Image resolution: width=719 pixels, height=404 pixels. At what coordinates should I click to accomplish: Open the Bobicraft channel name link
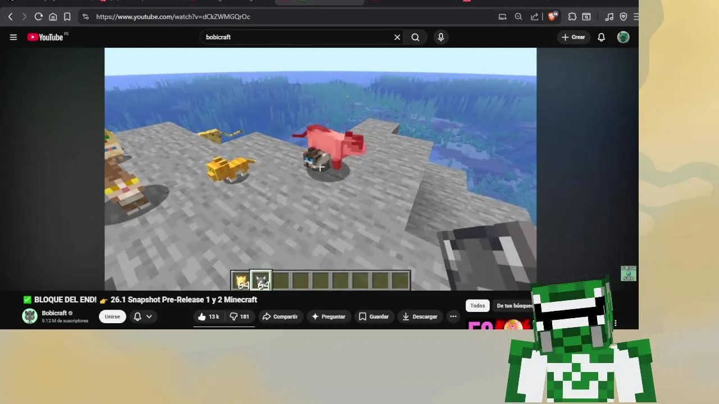(x=54, y=313)
